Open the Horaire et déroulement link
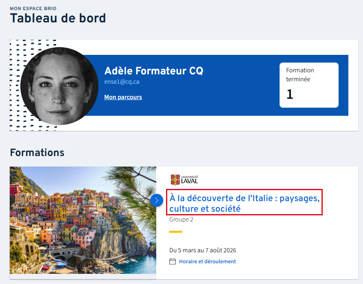The width and height of the screenshot is (363, 284). tap(208, 262)
